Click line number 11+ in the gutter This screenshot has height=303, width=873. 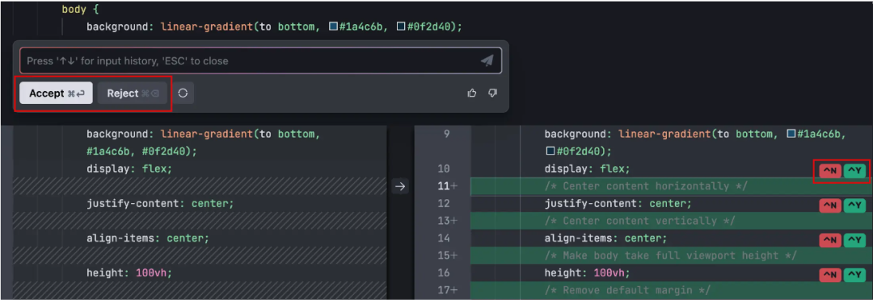point(447,186)
